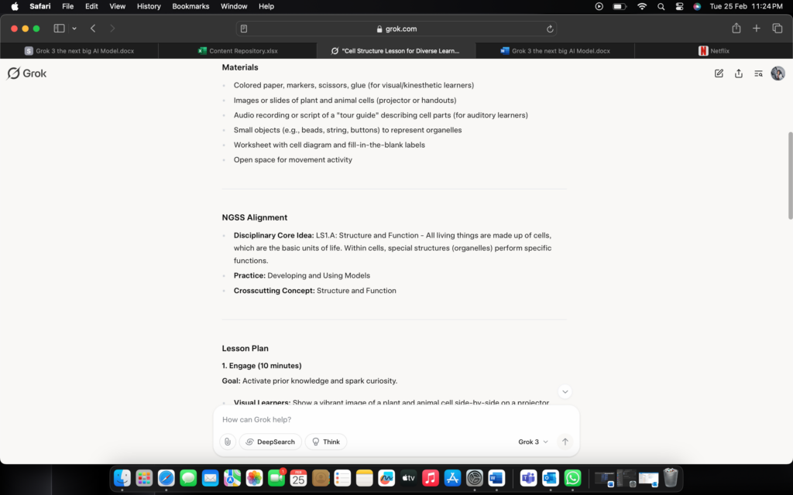Toggle Think mode
Image resolution: width=793 pixels, height=495 pixels.
[x=326, y=442]
